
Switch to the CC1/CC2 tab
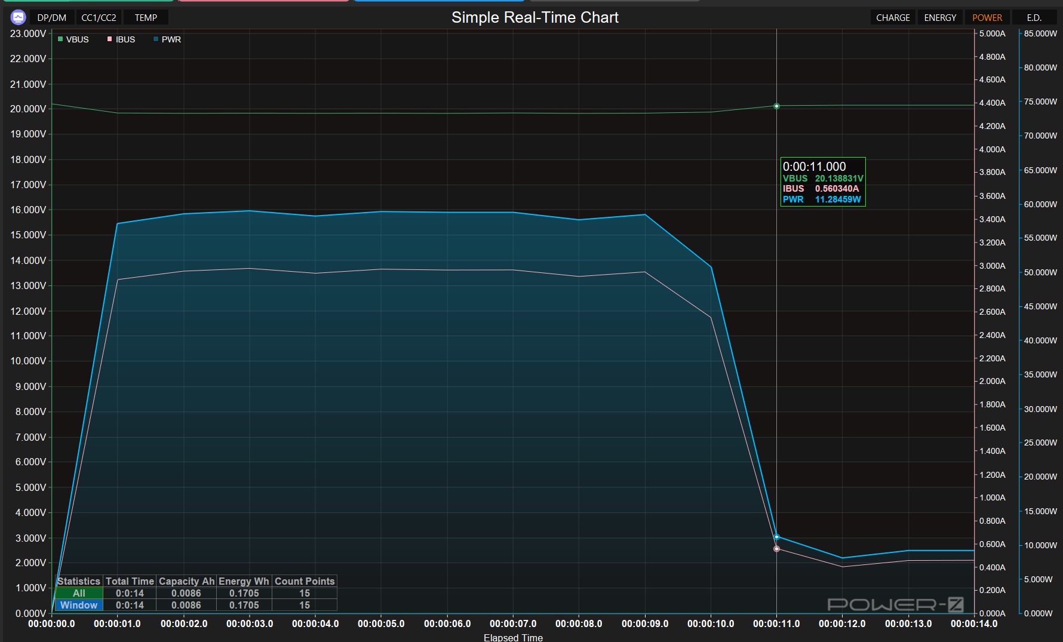(99, 18)
